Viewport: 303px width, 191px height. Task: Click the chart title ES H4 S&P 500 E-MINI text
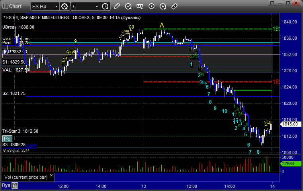[72, 17]
